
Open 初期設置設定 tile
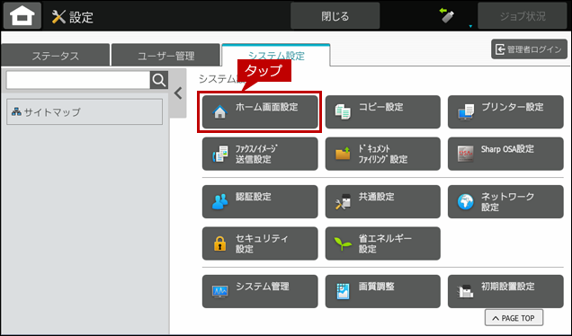[x=505, y=291]
